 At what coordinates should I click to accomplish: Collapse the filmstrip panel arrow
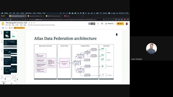coord(16,83)
